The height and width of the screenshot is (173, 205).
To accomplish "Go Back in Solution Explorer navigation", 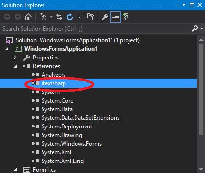I will [x=7, y=17].
